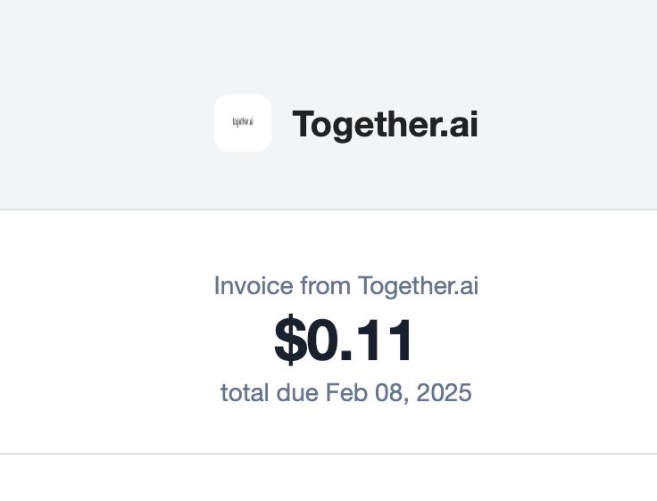Screen dimensions: 657x501
Task: Click the divider line below the gray header
Action: (328, 209)
